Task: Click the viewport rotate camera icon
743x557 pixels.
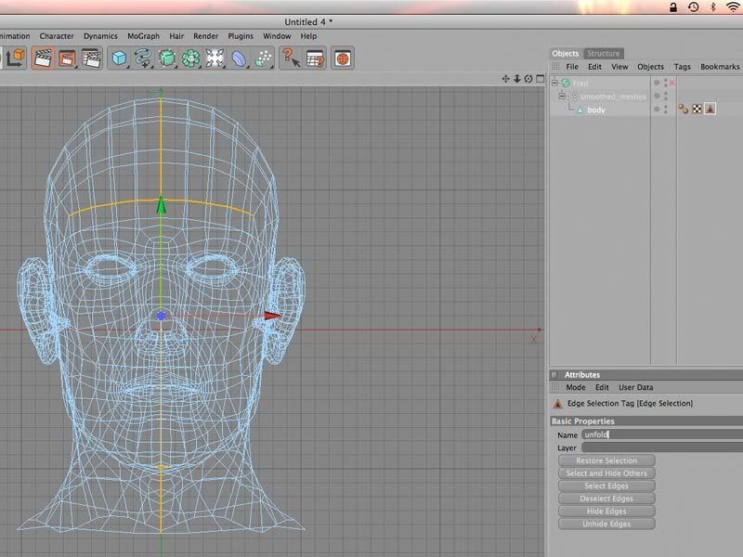Action: 528,79
